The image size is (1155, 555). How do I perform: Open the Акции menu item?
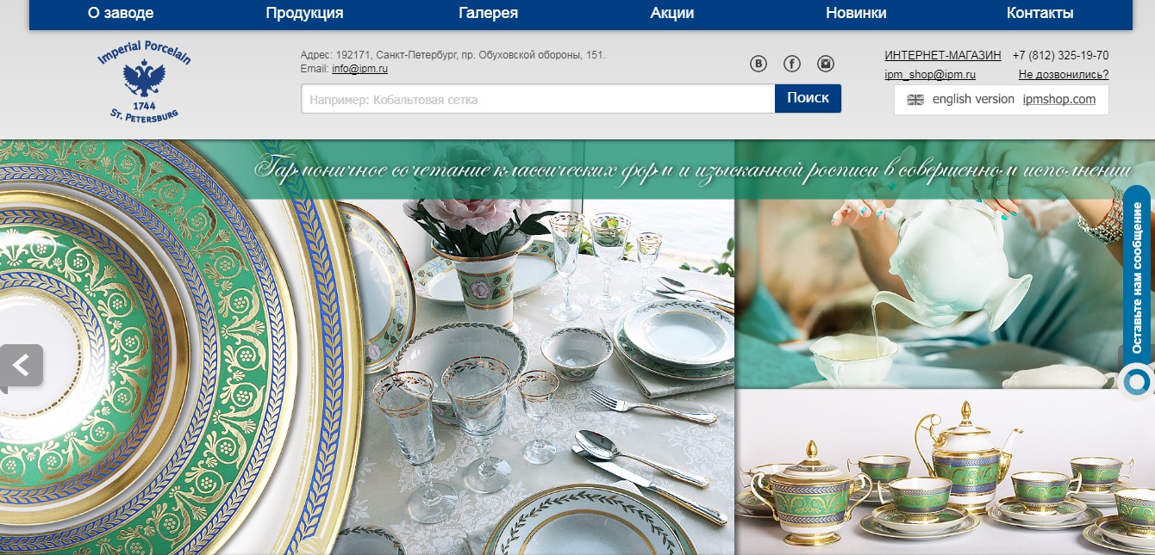(672, 13)
